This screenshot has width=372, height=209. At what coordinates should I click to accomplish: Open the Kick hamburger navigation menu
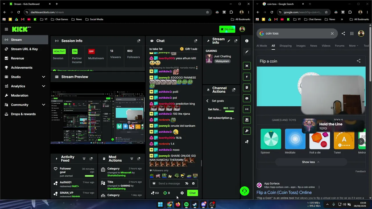click(6, 29)
